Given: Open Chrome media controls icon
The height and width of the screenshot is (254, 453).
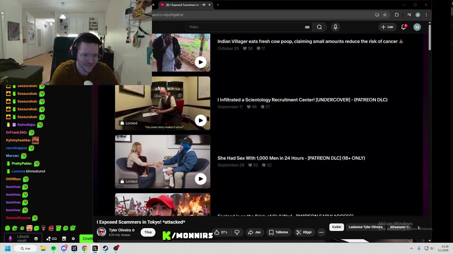Looking at the screenshot, I should (409, 15).
